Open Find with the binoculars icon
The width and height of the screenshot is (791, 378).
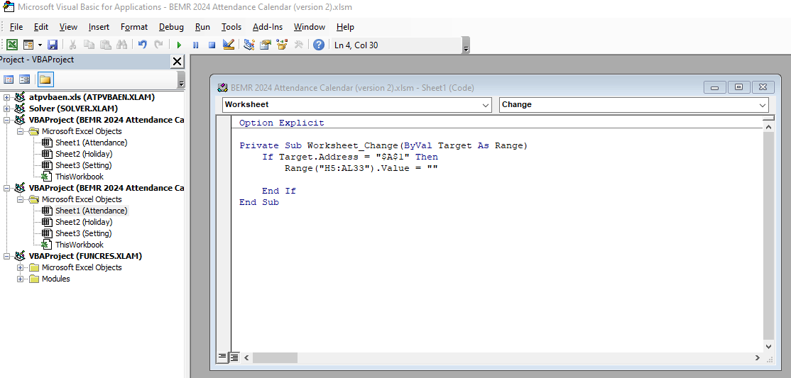pyautogui.click(x=121, y=45)
